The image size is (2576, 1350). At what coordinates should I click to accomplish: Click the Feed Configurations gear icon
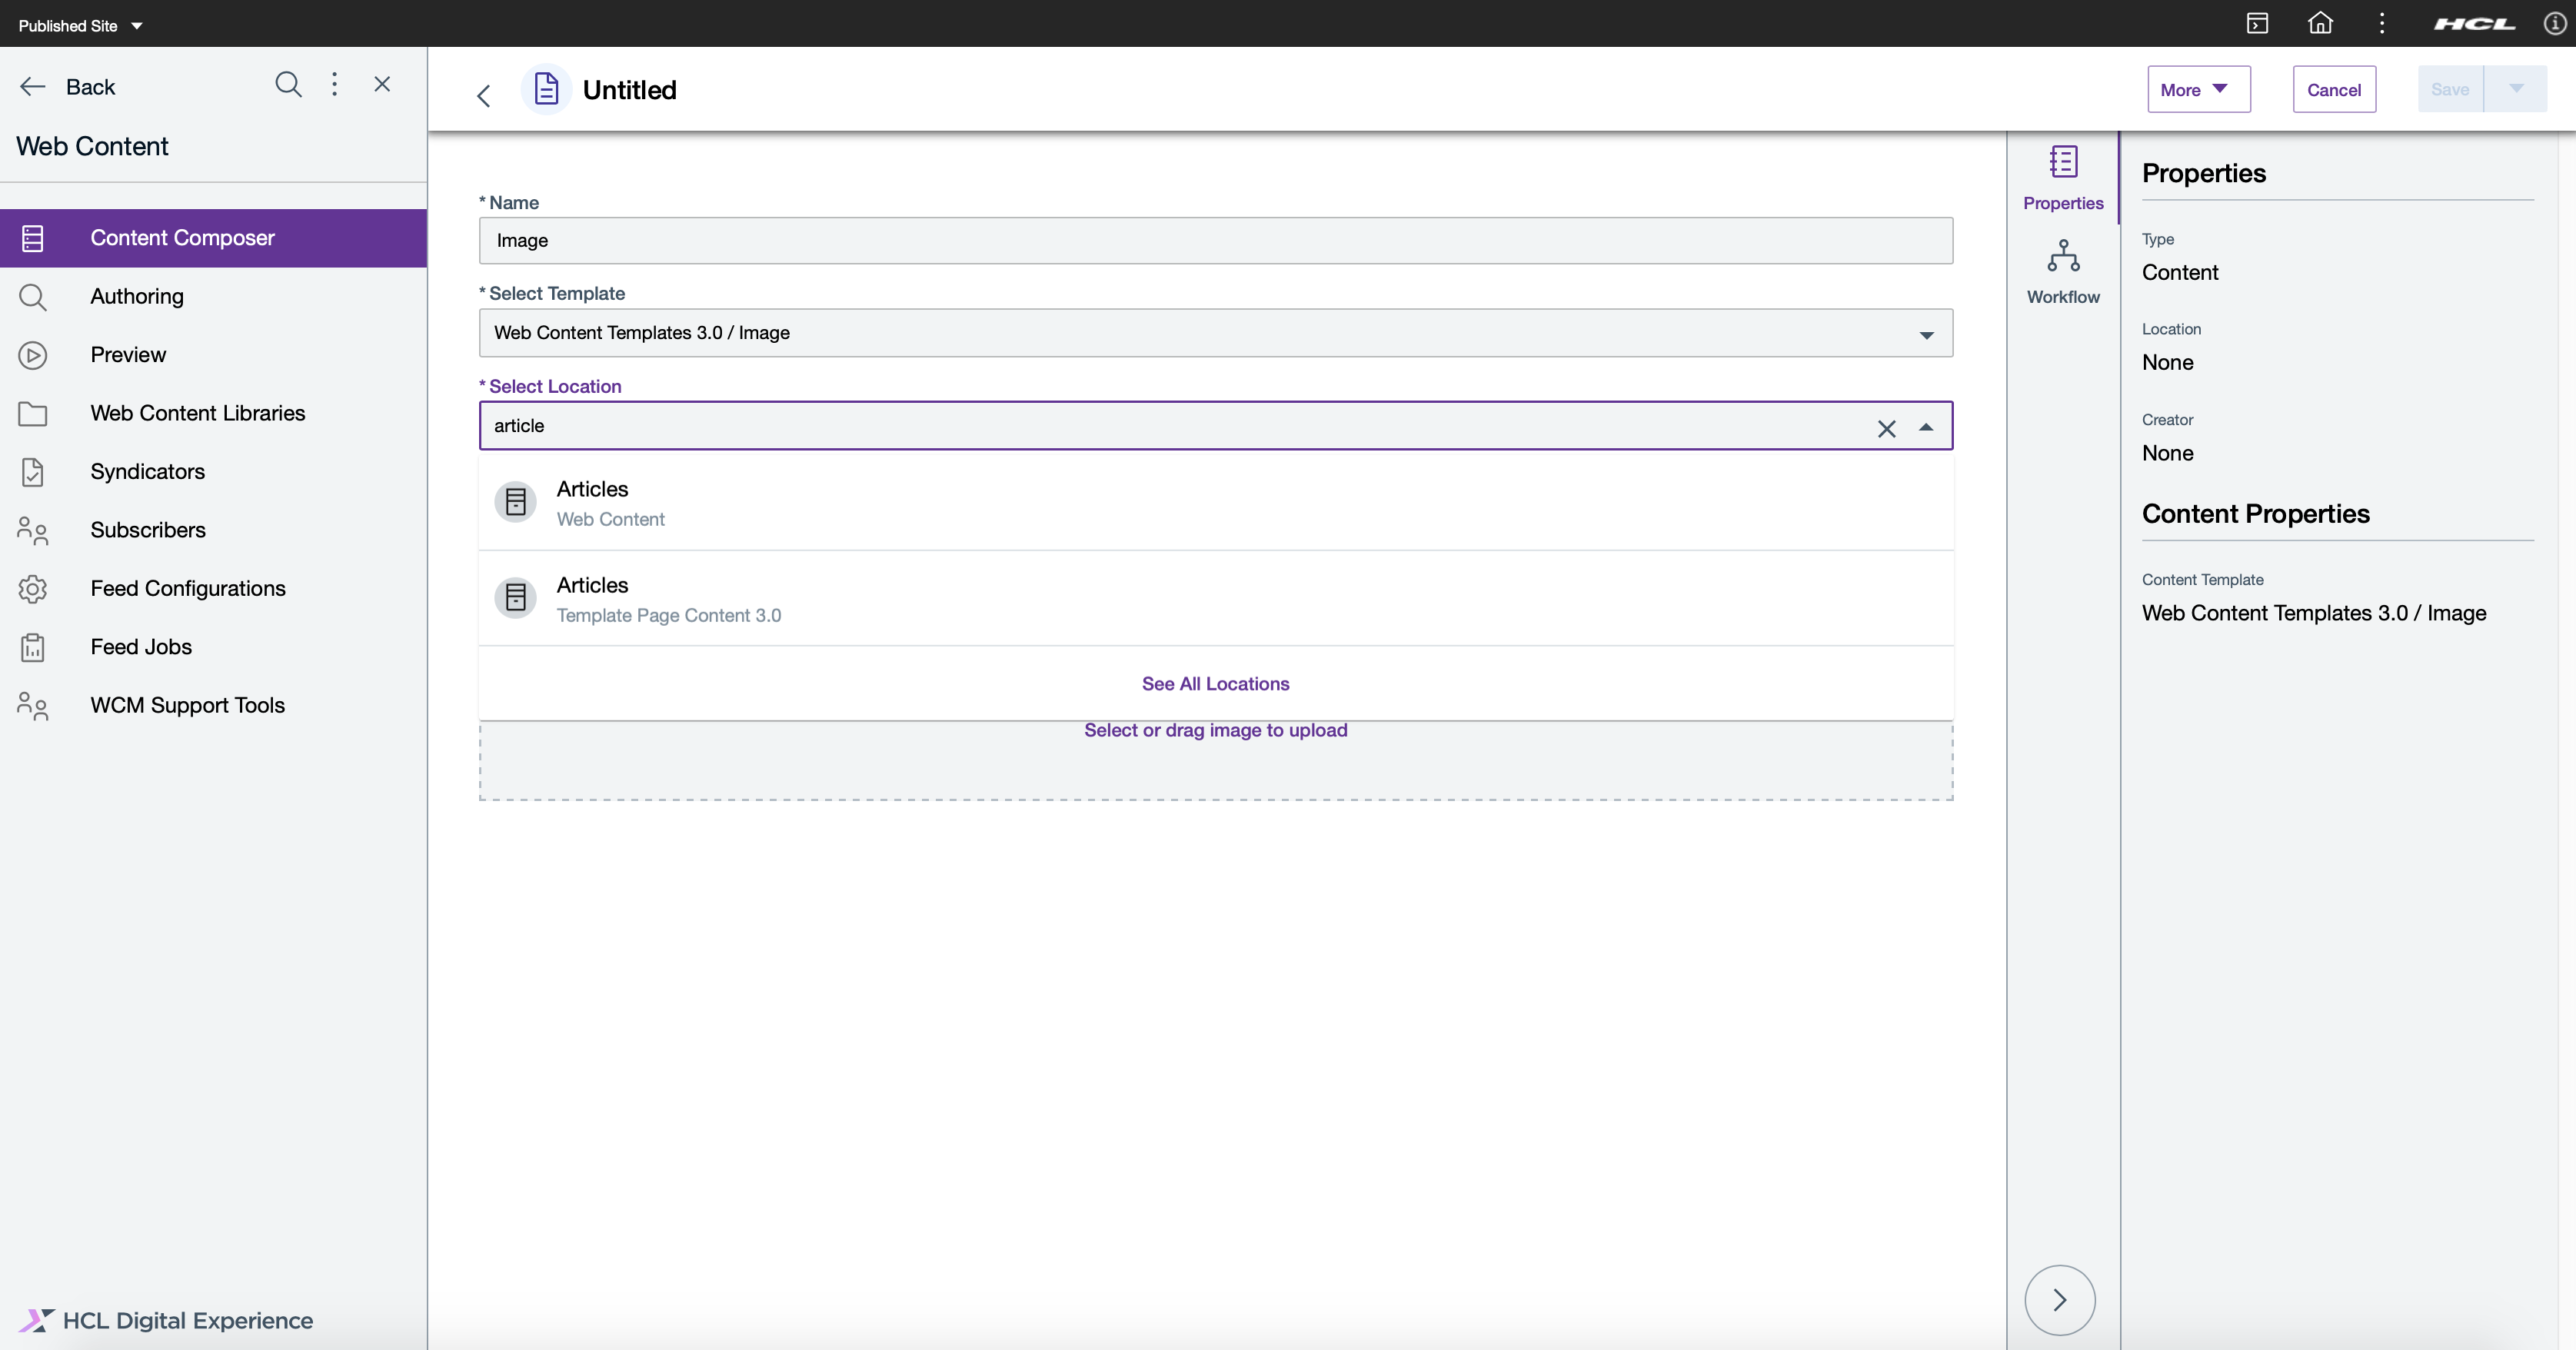33,589
